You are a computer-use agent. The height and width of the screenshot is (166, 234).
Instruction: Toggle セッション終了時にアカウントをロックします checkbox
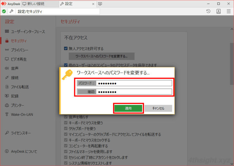click(x=66, y=157)
